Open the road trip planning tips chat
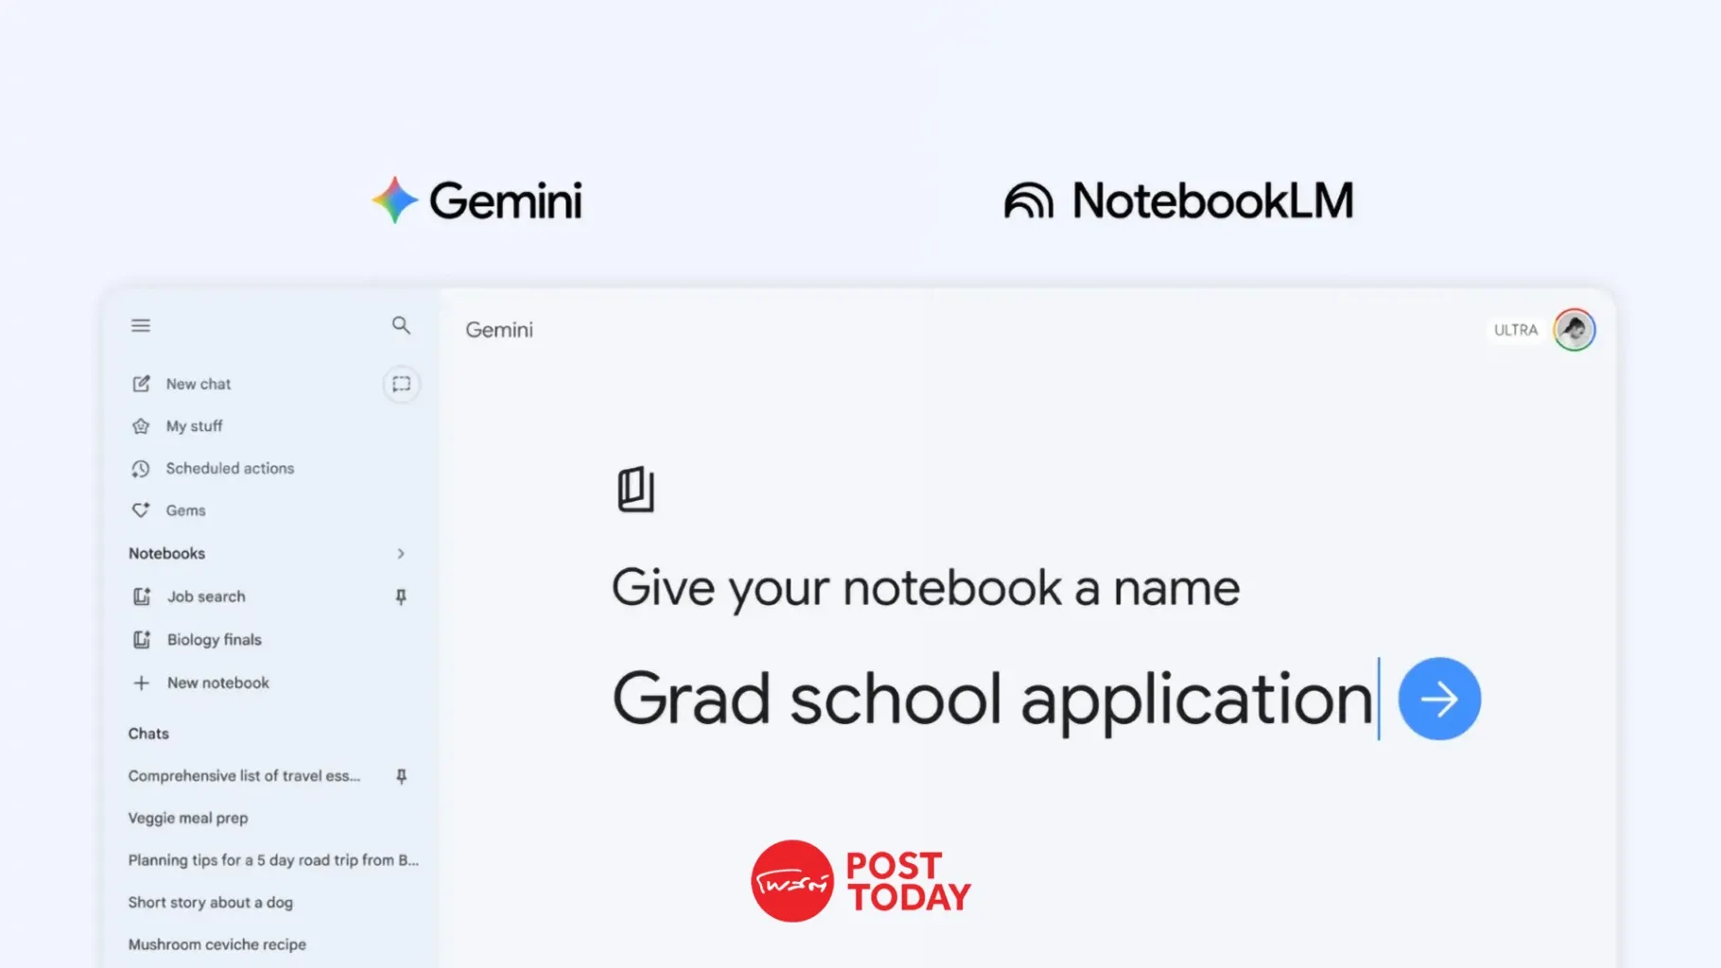This screenshot has width=1721, height=968. [x=272, y=860]
